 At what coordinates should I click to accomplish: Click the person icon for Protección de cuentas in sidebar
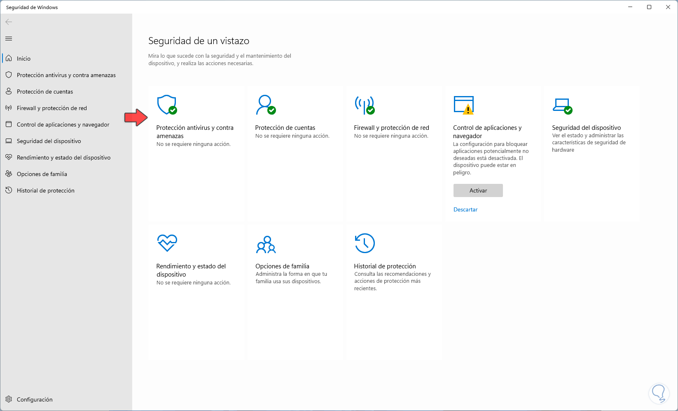[x=9, y=91]
